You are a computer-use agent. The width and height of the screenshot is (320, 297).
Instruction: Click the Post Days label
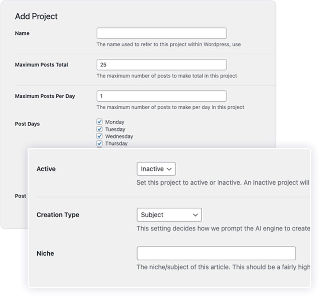pyautogui.click(x=27, y=124)
